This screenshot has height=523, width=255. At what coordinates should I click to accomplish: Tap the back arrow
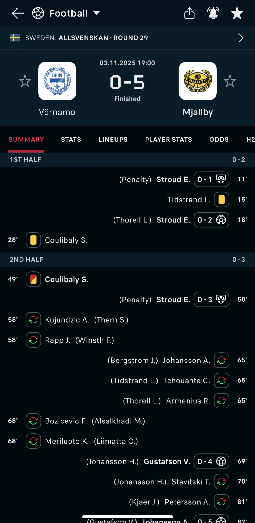click(18, 13)
